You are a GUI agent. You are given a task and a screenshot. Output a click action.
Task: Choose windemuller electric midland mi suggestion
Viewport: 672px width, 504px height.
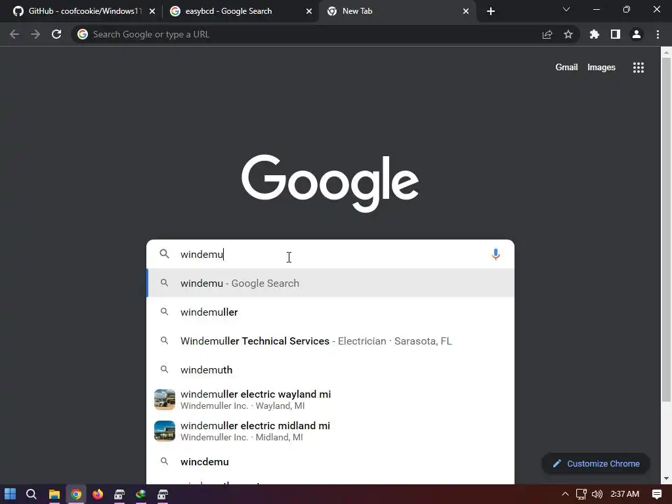click(330, 431)
